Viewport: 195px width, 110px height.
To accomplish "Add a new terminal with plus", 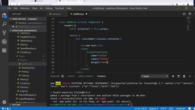I will 173,76.
